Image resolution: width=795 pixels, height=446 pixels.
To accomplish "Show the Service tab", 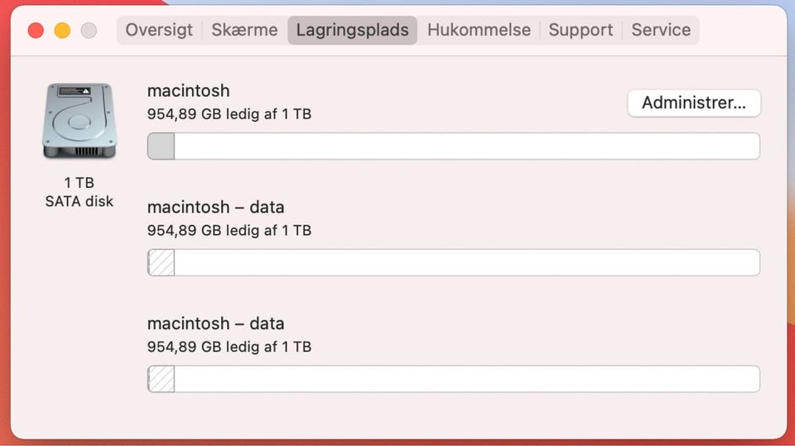I will coord(661,31).
